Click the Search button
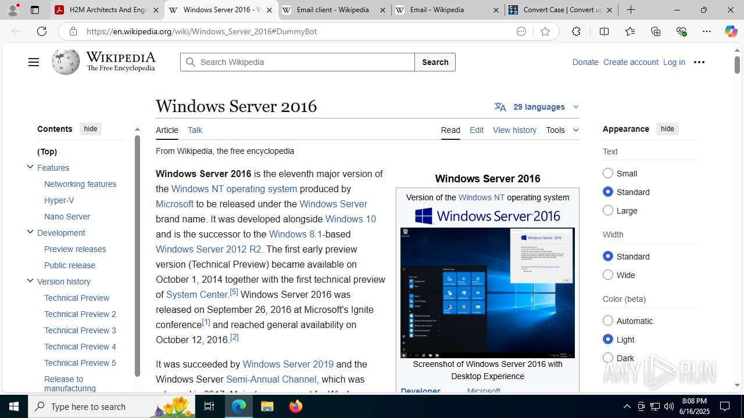Viewport: 744px width, 418px height. 435,62
